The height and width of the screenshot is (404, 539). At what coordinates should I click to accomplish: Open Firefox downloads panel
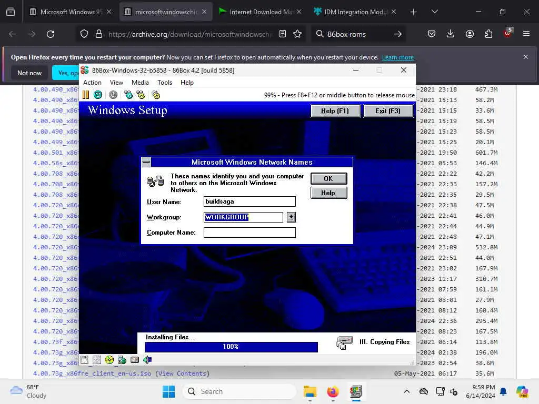click(451, 34)
